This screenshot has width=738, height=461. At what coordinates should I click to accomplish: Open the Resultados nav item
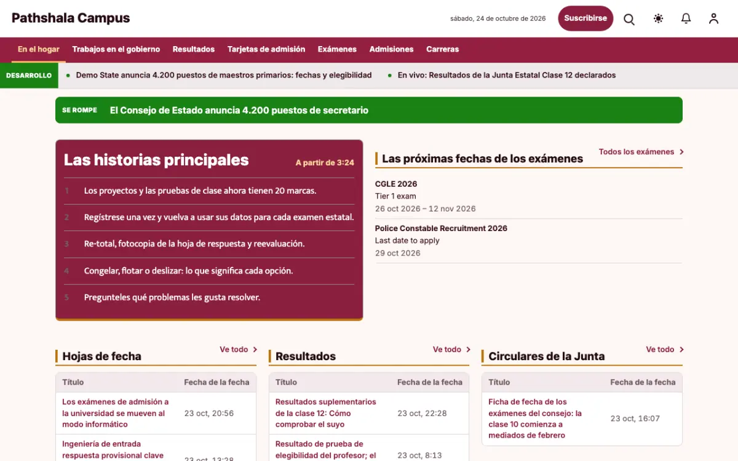tap(194, 49)
